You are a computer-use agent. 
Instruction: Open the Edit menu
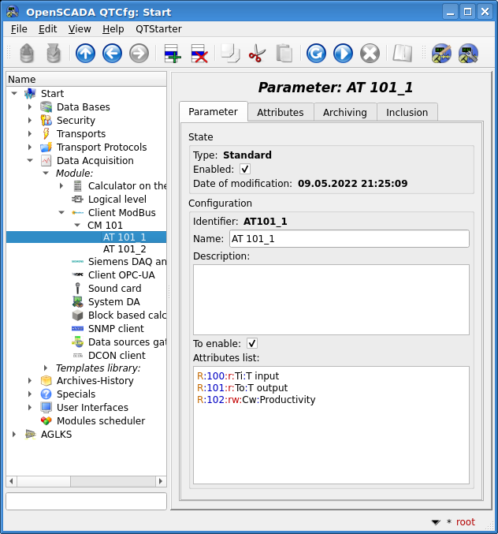(x=47, y=29)
